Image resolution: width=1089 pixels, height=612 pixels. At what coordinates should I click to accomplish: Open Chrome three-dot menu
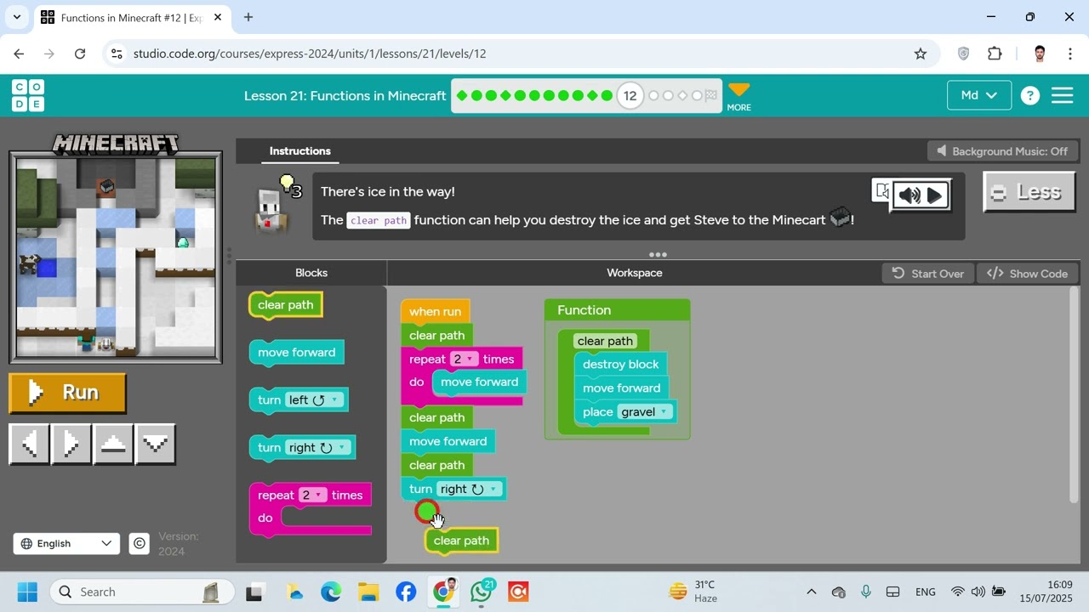[x=1069, y=54]
